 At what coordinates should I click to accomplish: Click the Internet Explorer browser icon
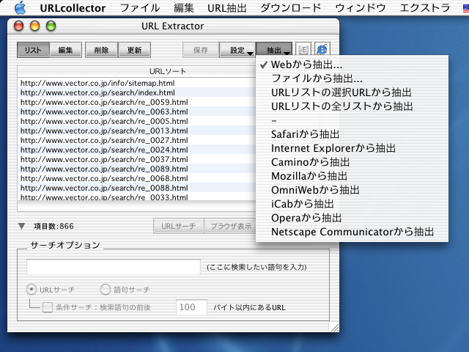[x=322, y=50]
